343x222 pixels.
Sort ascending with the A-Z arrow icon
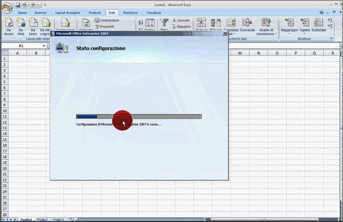click(141, 22)
